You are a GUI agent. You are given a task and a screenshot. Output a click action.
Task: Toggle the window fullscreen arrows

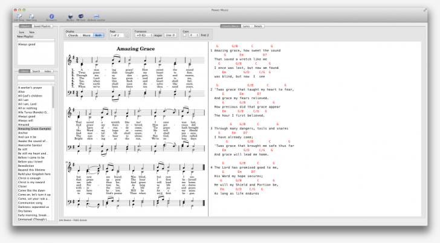pos(425,10)
